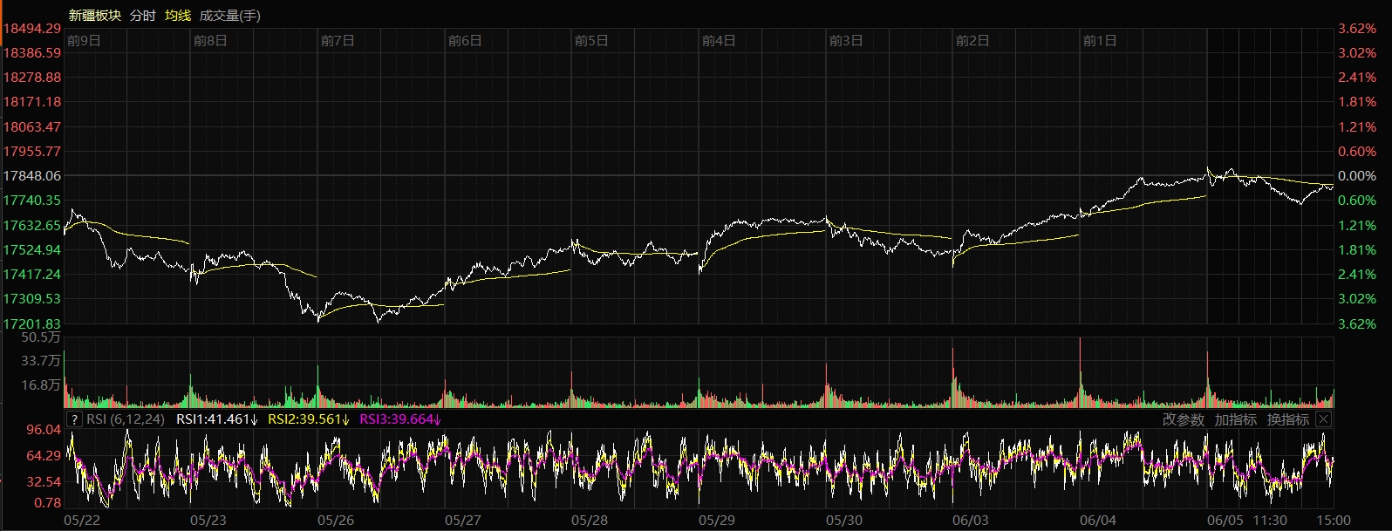This screenshot has height=531, width=1392.
Task: Click the 64.29 RSI axis label
Action: click(44, 456)
